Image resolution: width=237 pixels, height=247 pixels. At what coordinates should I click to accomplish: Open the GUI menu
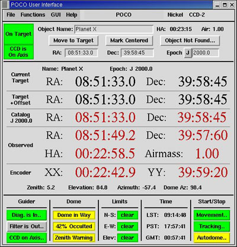tap(56, 15)
